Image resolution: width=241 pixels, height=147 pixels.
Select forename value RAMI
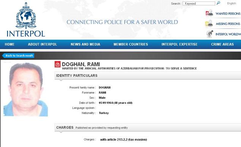pos(102,93)
